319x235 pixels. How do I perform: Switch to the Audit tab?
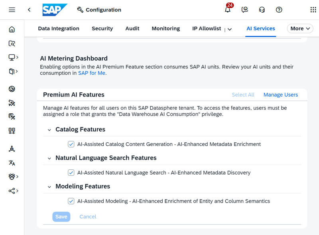[x=132, y=29]
